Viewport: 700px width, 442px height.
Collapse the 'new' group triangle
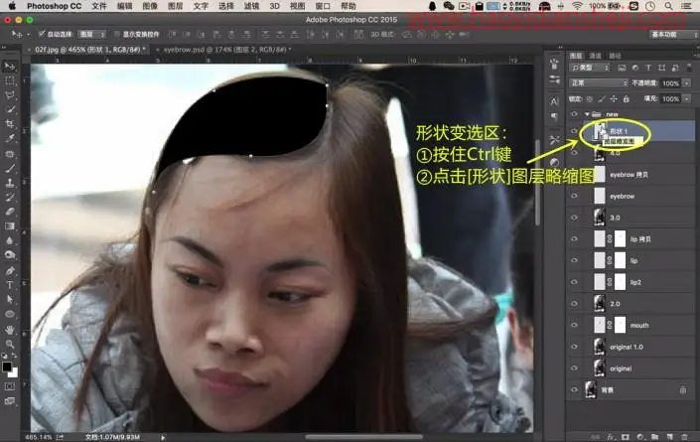(x=587, y=114)
